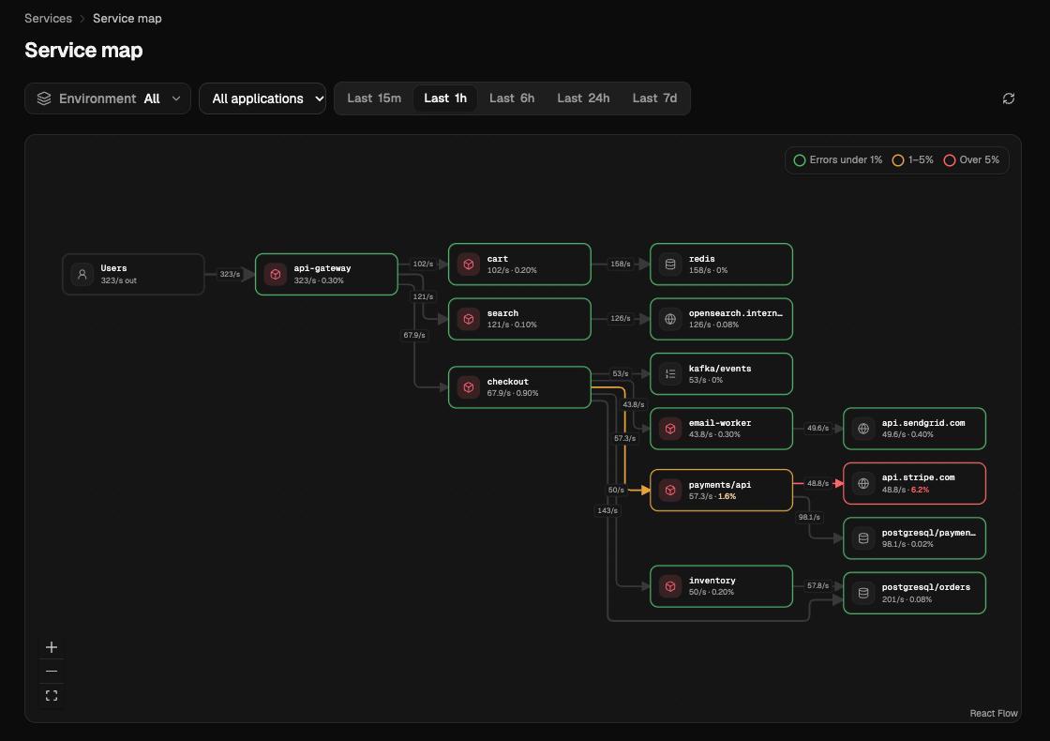Click the 323/s edge label
This screenshot has width=1050, height=741.
point(230,274)
